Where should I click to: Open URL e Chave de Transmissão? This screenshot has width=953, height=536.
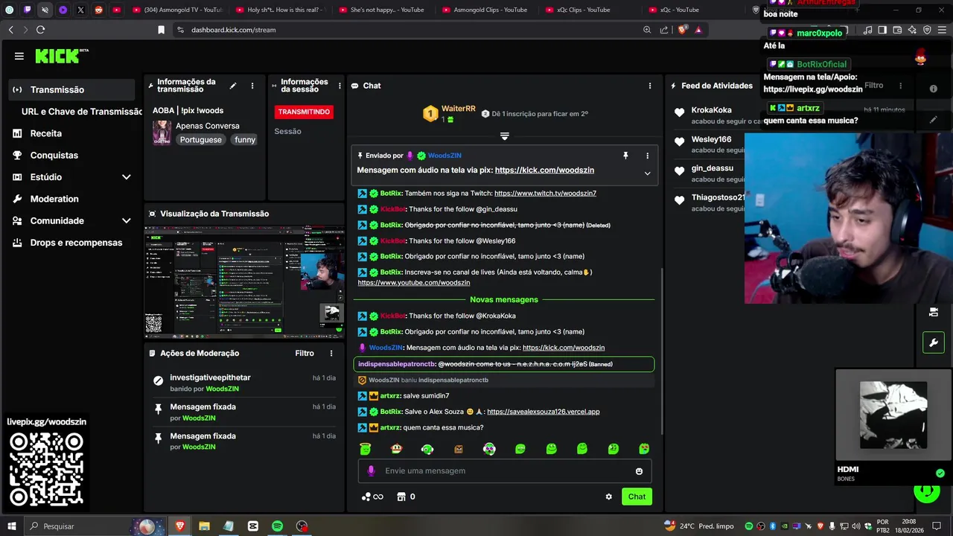pyautogui.click(x=82, y=112)
